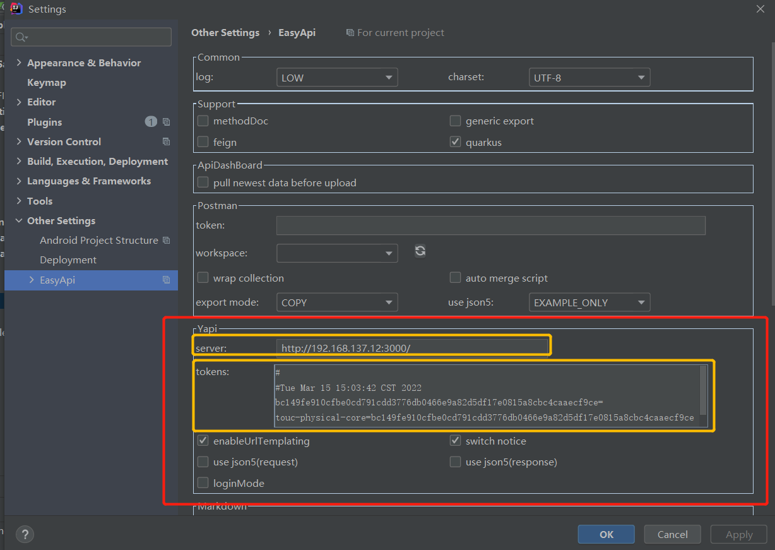Open the Postman workspace dropdown
The height and width of the screenshot is (550, 775).
(x=337, y=253)
